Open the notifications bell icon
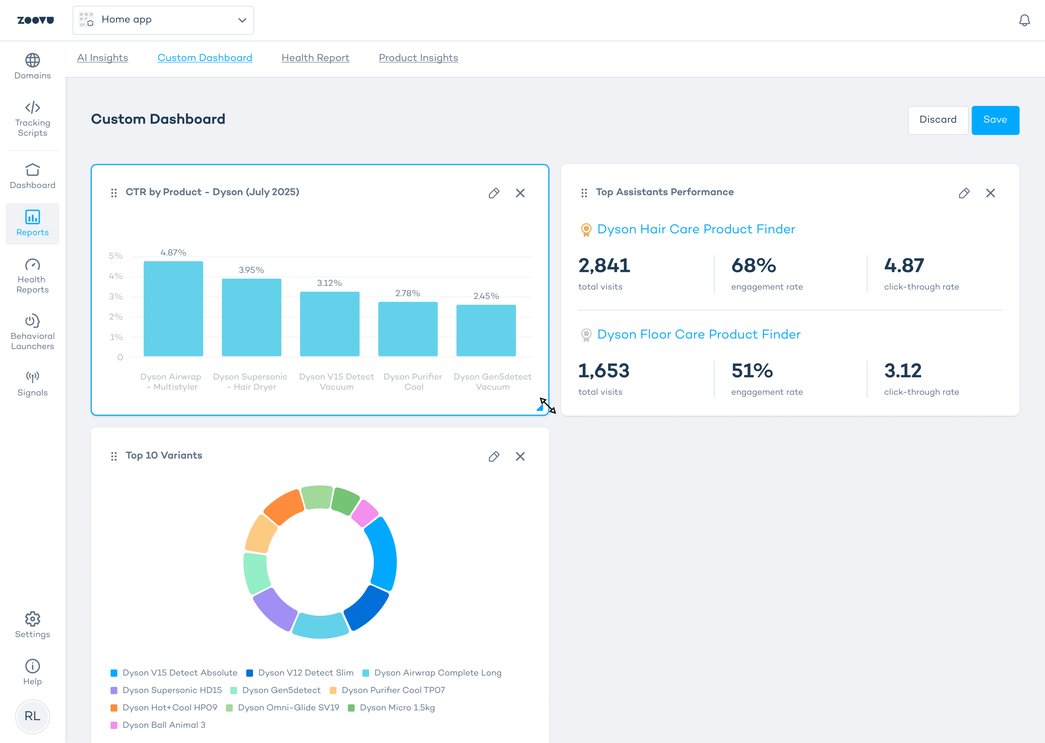This screenshot has width=1045, height=743. (x=1024, y=20)
